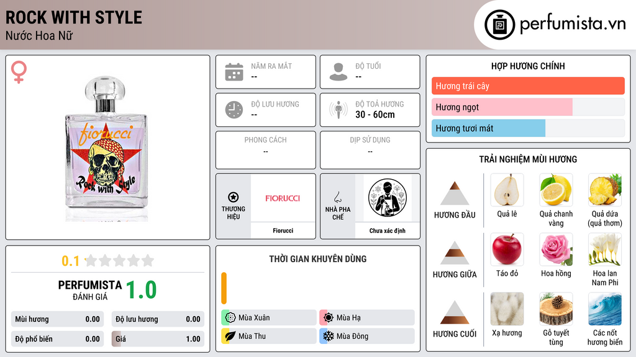
Task: Click the five-star rating row
Action: [119, 260]
